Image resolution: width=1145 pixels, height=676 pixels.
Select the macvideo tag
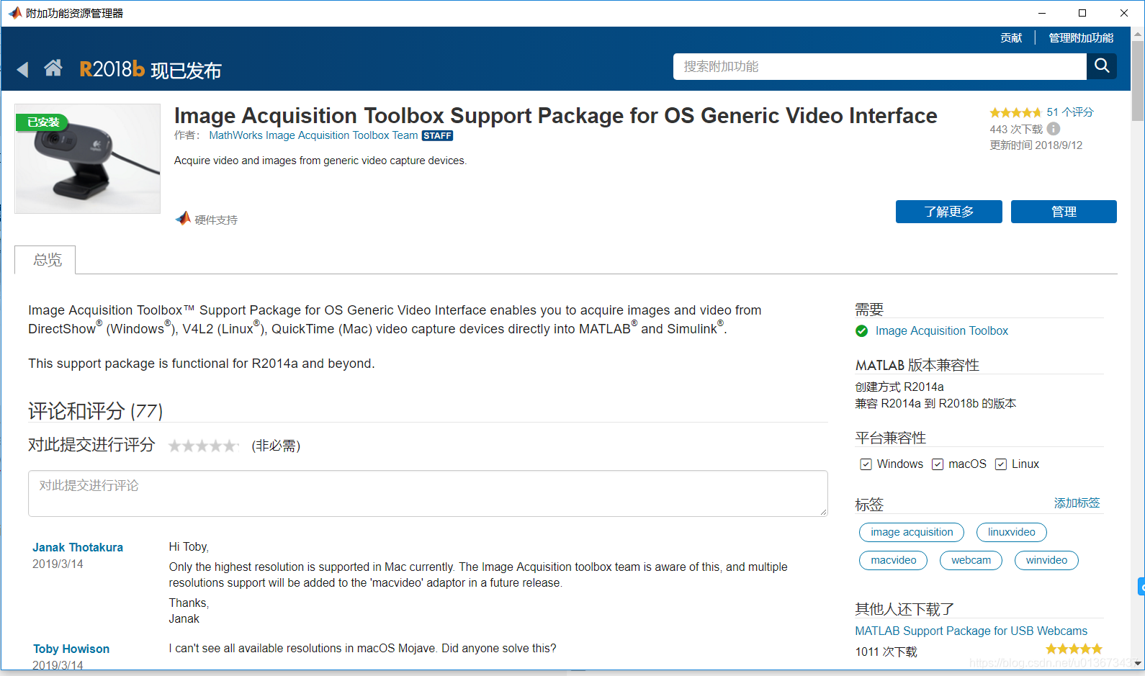pyautogui.click(x=893, y=560)
